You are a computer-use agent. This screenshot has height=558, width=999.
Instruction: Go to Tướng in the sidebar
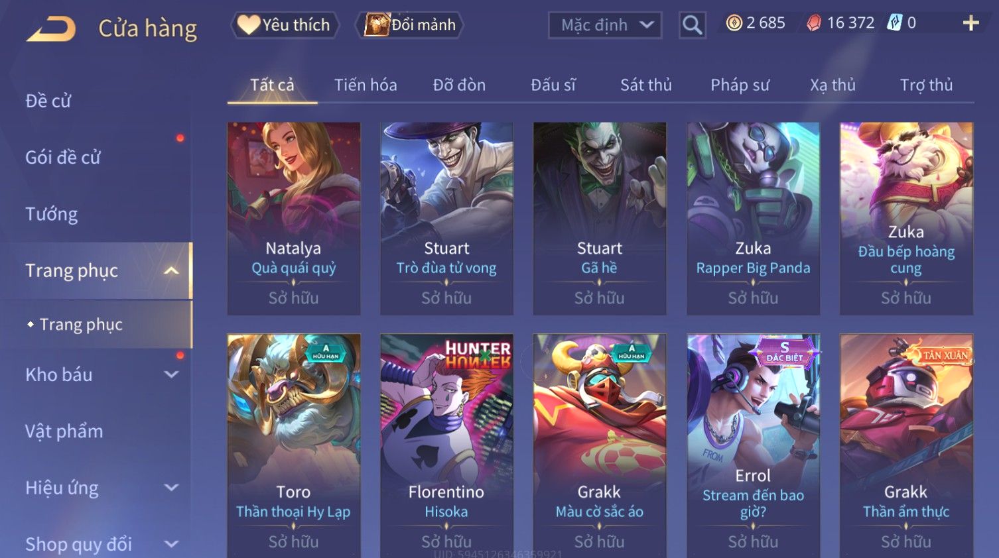pyautogui.click(x=52, y=214)
